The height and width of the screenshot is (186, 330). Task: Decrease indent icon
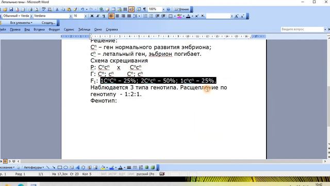coord(157,16)
